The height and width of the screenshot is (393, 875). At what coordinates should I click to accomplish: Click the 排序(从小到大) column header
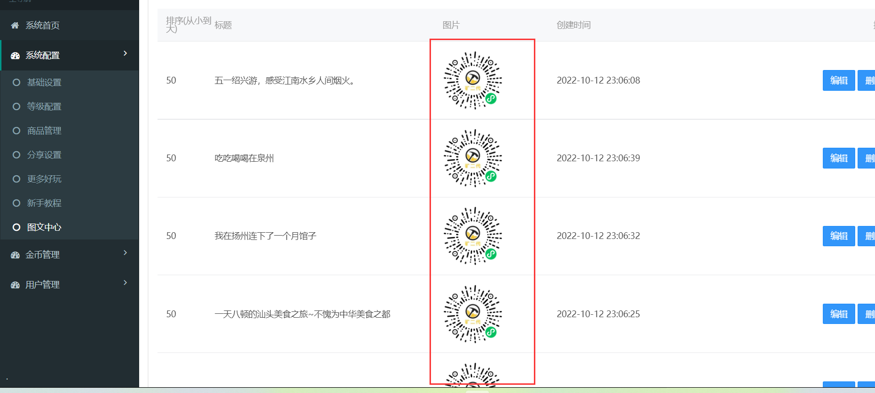coord(188,25)
